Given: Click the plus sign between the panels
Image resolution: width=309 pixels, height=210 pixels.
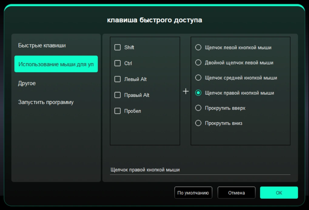Looking at the screenshot, I should tap(186, 91).
